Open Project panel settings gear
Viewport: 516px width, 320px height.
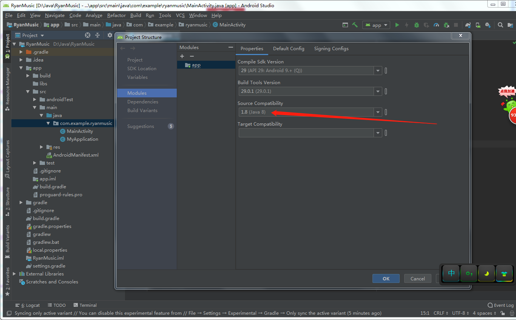tap(110, 35)
